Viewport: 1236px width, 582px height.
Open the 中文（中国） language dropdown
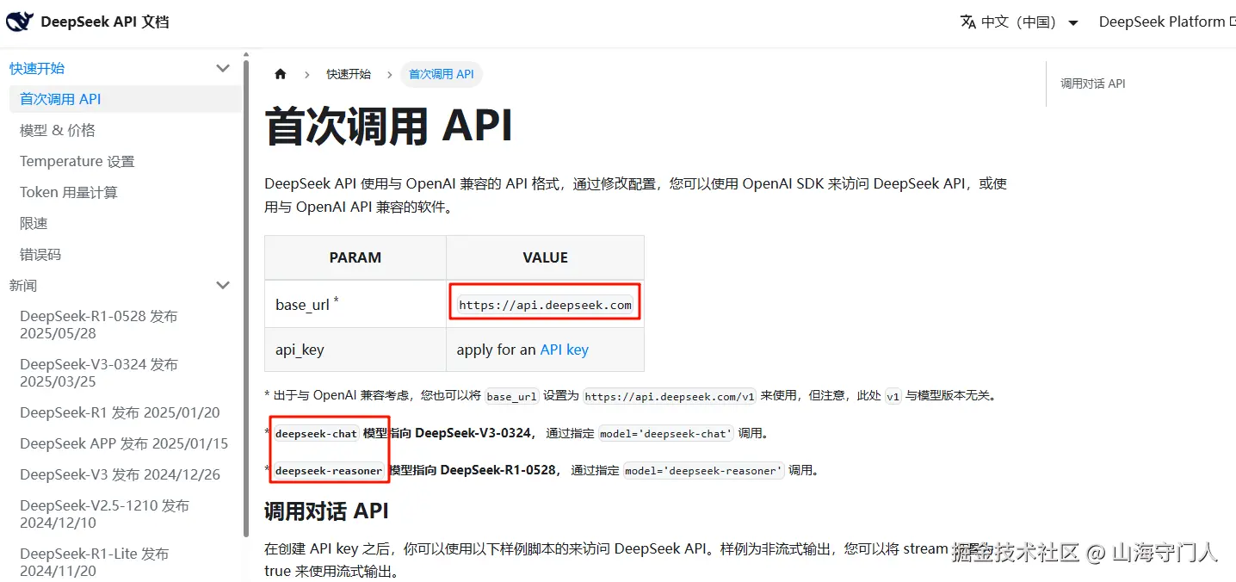(1020, 22)
